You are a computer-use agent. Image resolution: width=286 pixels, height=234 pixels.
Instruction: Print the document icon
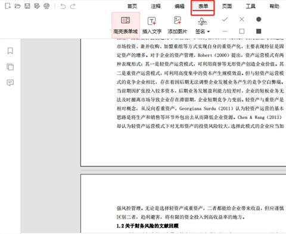[x=46, y=6]
